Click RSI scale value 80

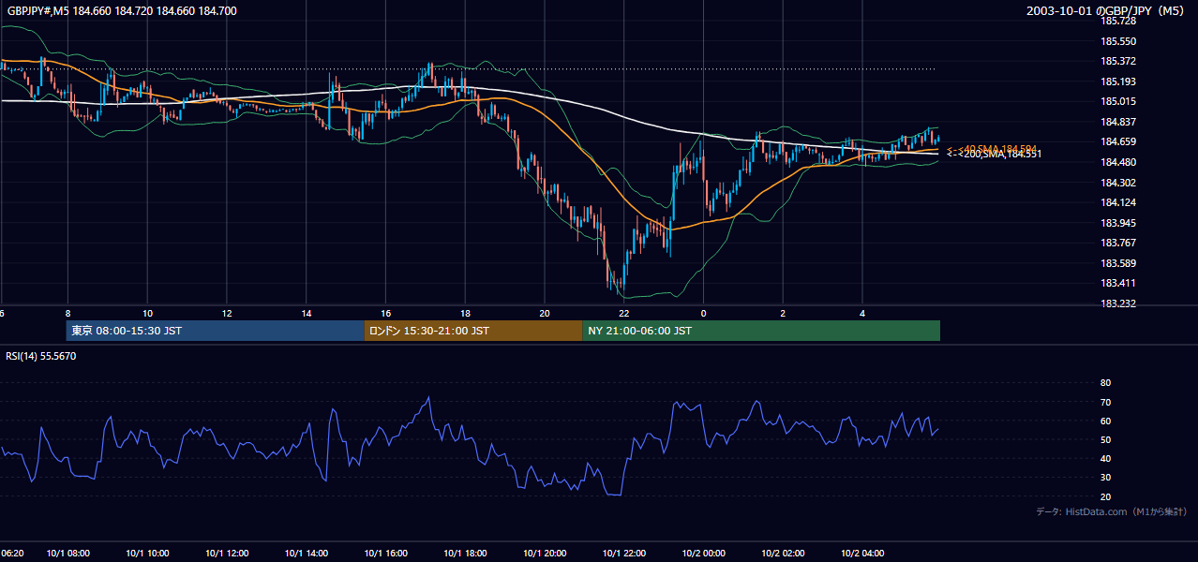tap(1105, 383)
